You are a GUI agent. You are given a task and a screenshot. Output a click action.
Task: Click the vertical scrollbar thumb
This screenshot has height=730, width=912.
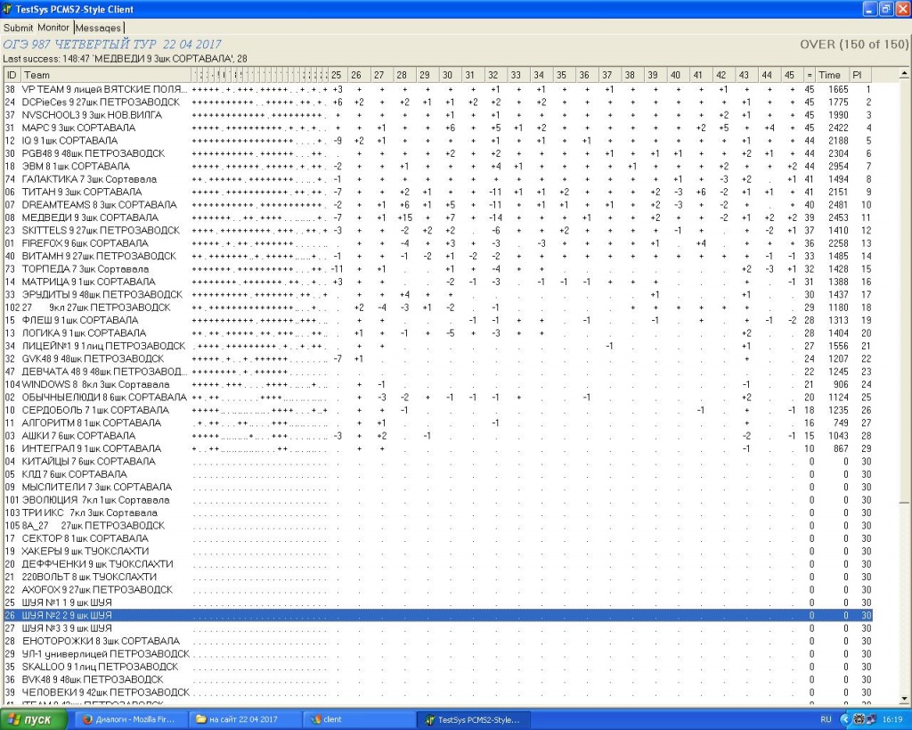point(905,291)
